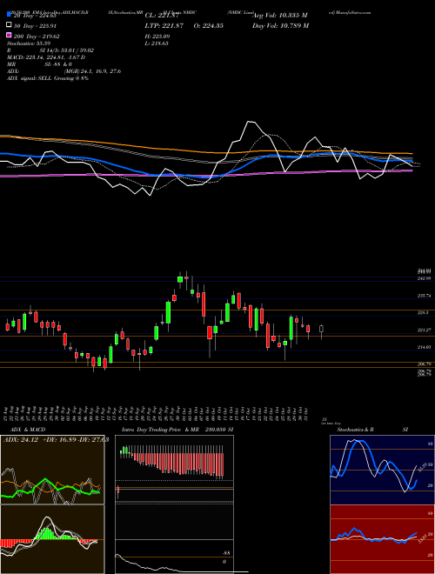
Task: Open the intraday trading price mini chart
Action: (174, 469)
